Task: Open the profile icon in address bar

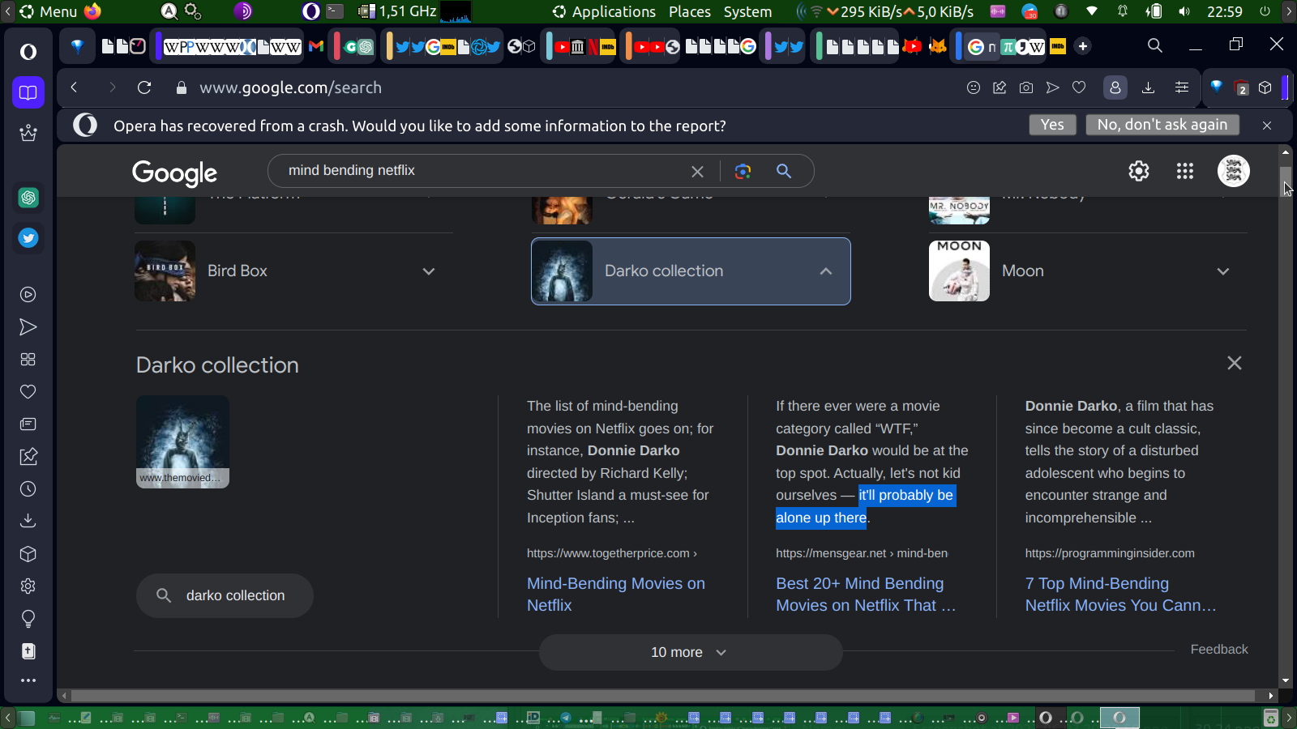Action: (x=1115, y=87)
